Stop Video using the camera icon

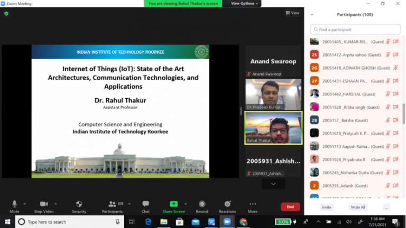tap(44, 204)
